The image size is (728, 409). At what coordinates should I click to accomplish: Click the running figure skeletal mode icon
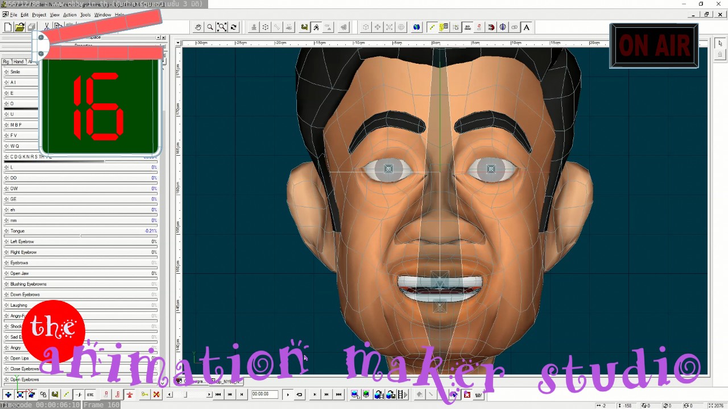click(316, 27)
